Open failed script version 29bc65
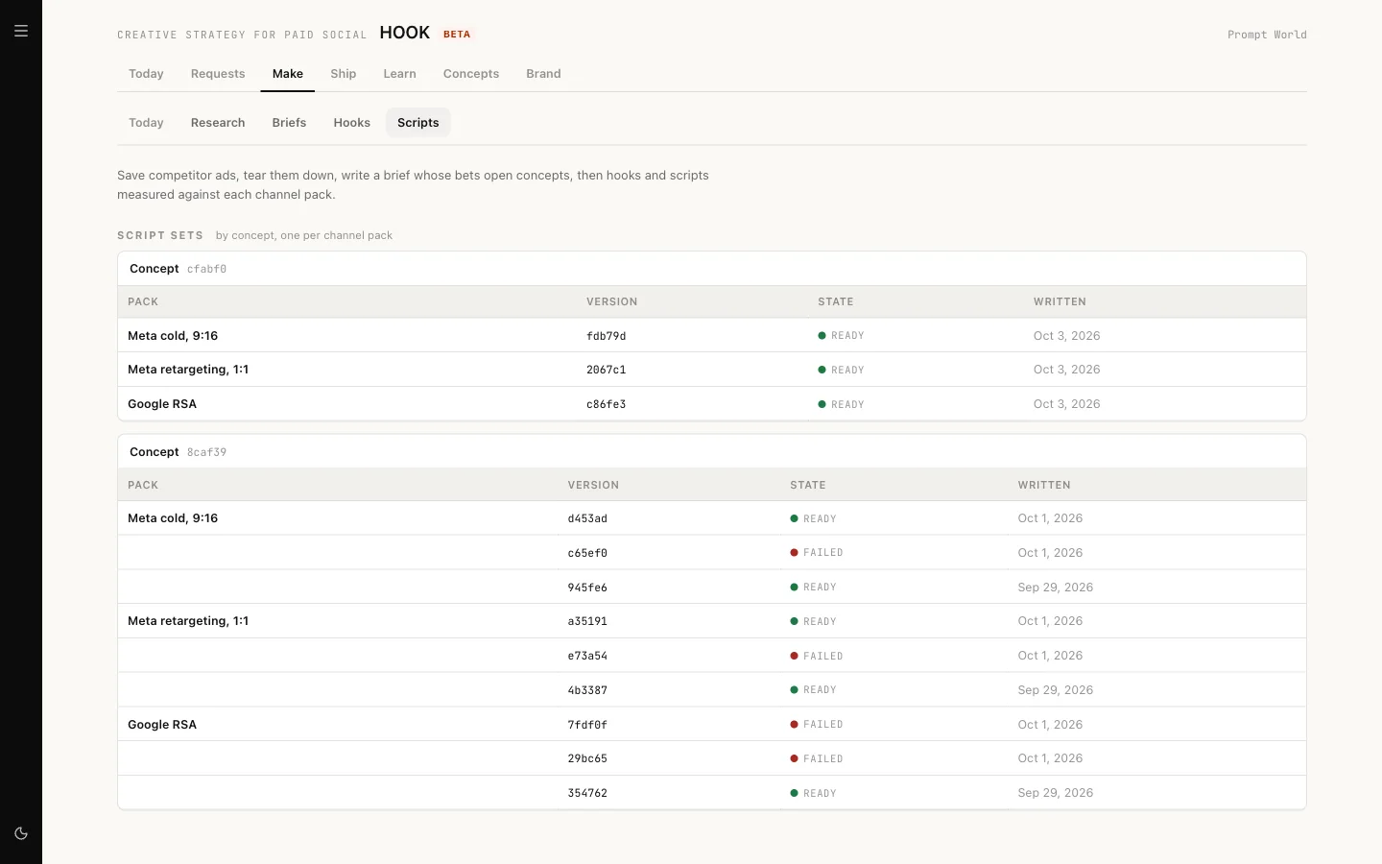The width and height of the screenshot is (1382, 864). pyautogui.click(x=587, y=758)
